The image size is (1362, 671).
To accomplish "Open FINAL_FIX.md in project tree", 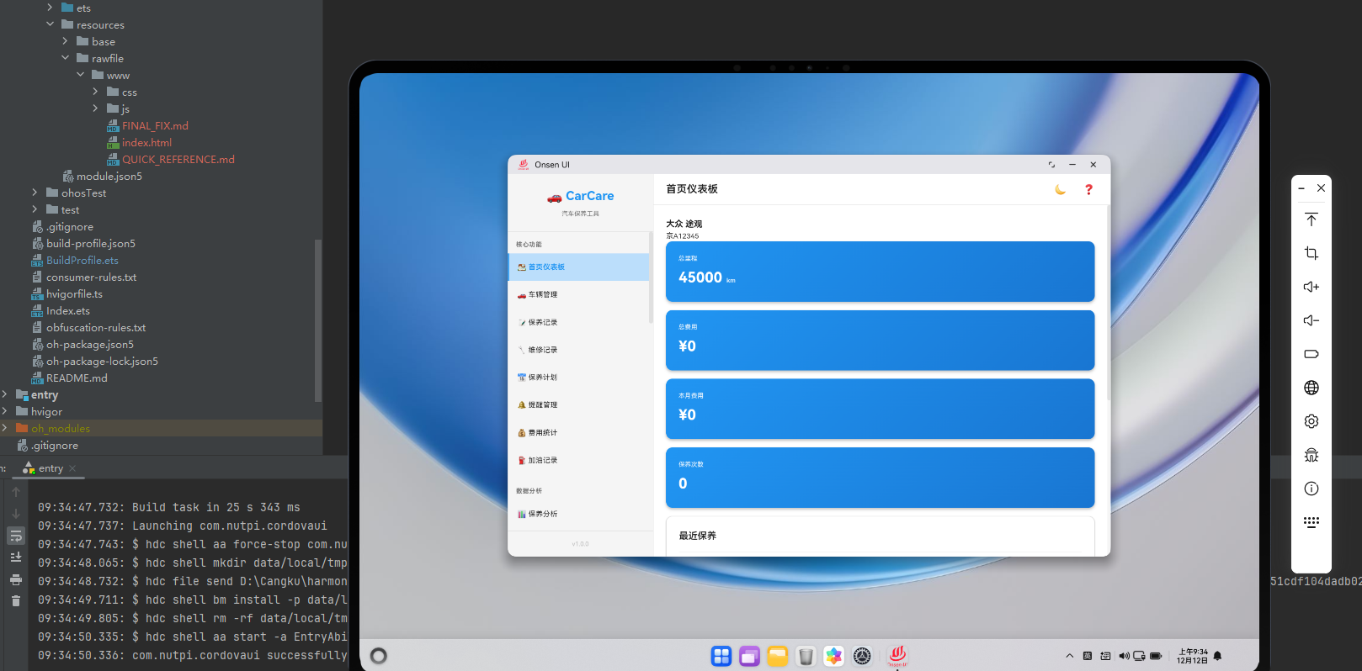I will 155,125.
